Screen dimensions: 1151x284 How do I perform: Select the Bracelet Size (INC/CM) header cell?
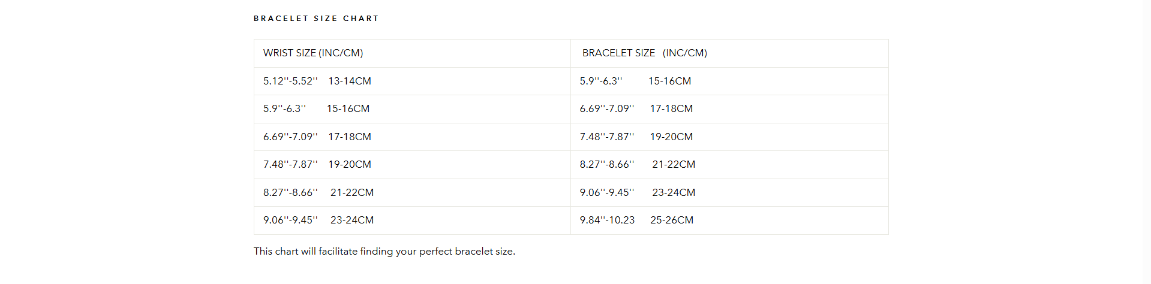729,53
